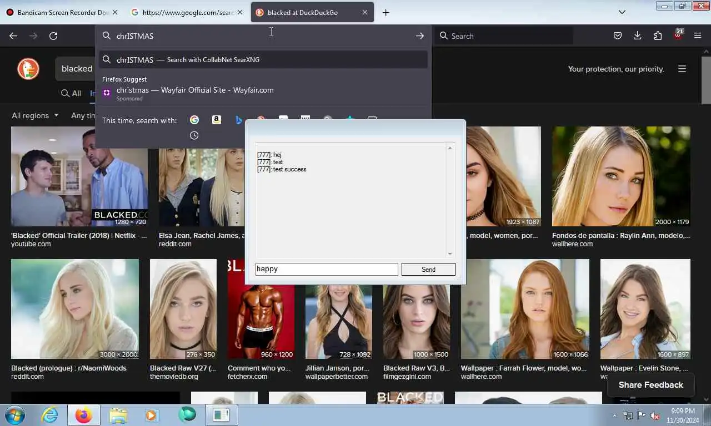Show hidden tray icons arrow
Image resolution: width=711 pixels, height=426 pixels.
pos(614,415)
